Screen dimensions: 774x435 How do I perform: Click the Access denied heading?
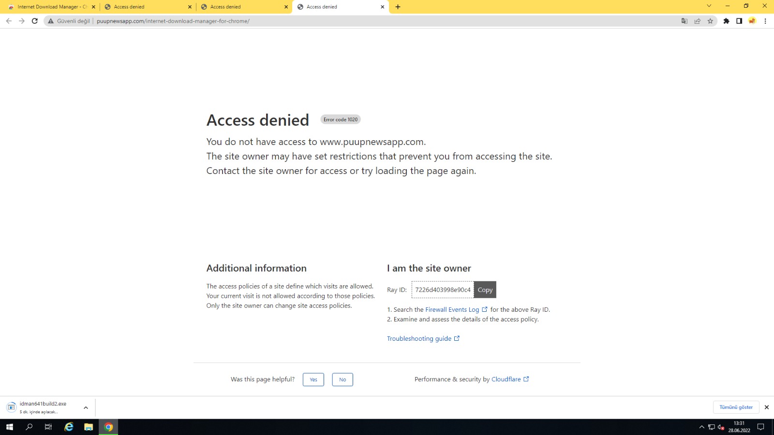258,120
